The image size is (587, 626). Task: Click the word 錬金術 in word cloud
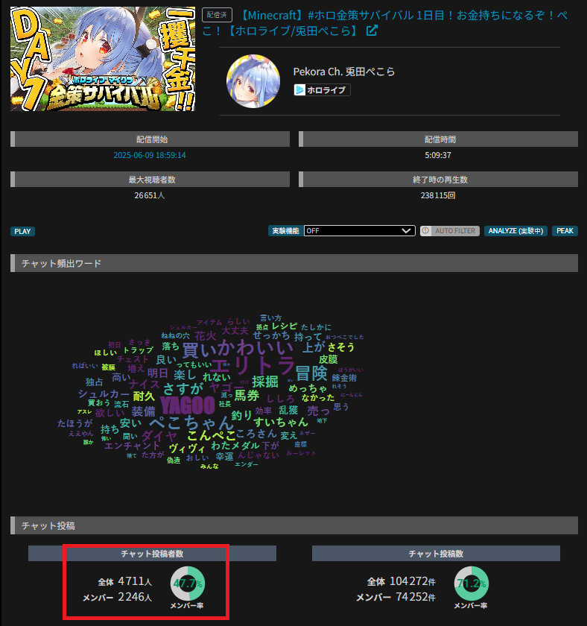[x=344, y=378]
